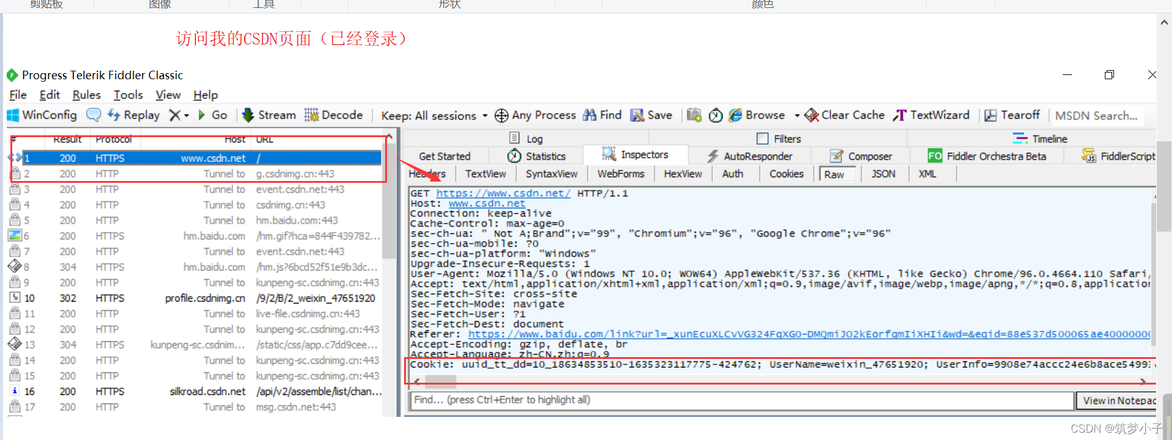Screen dimensions: 1172x440
Task: Replay the selected session
Action: 134,115
